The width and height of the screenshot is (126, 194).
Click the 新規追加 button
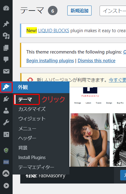(x=79, y=11)
